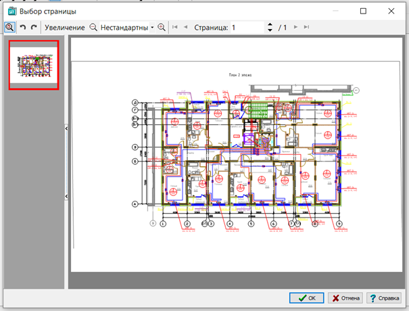Screen dimensions: 409x311
Task: Go to next page
Action: click(x=296, y=27)
